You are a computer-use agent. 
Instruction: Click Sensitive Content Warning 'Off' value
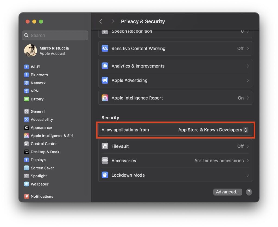(240, 49)
